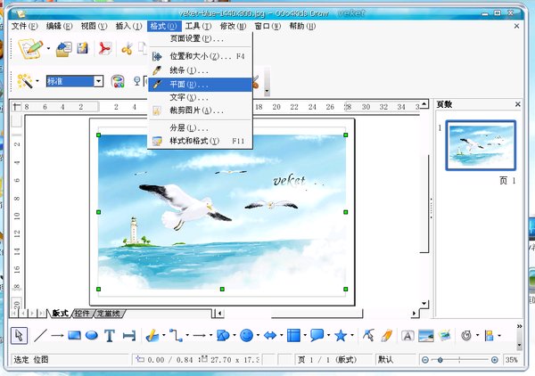Select the Rectangle drawing tool

(75, 336)
